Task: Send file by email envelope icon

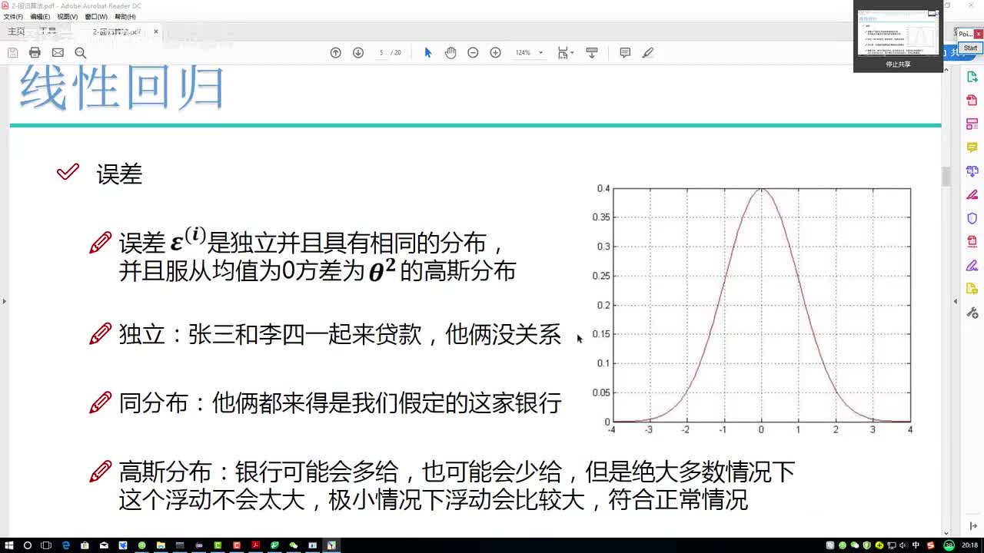Action: [x=58, y=52]
